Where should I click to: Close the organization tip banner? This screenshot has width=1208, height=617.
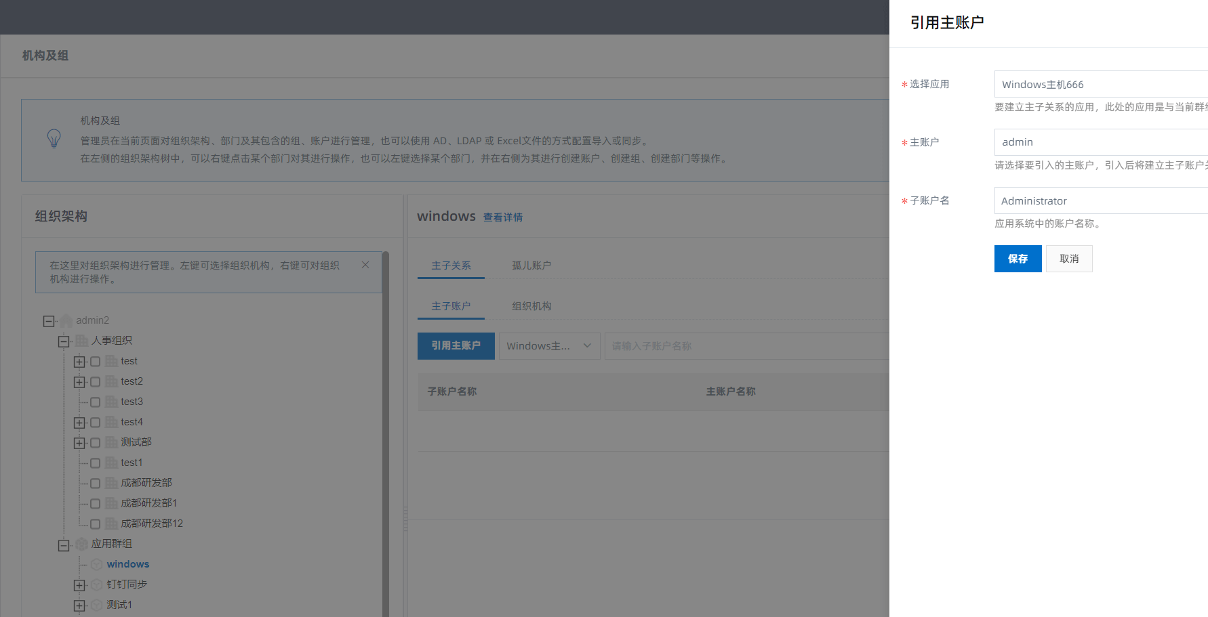pos(365,265)
